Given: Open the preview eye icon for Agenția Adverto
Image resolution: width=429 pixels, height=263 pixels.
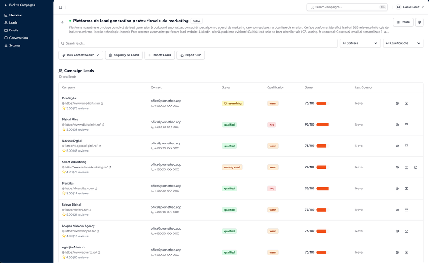Looking at the screenshot, I should [x=397, y=253].
